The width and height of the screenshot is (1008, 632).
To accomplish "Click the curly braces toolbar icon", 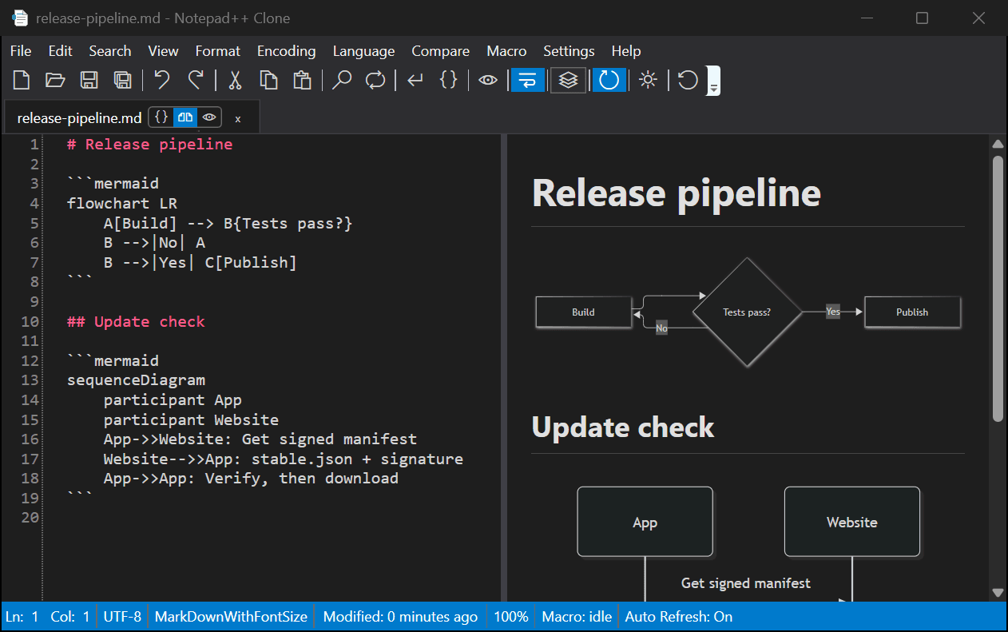I will pos(449,80).
